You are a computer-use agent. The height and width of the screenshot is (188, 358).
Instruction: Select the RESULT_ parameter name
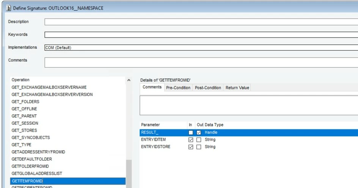tap(149, 132)
